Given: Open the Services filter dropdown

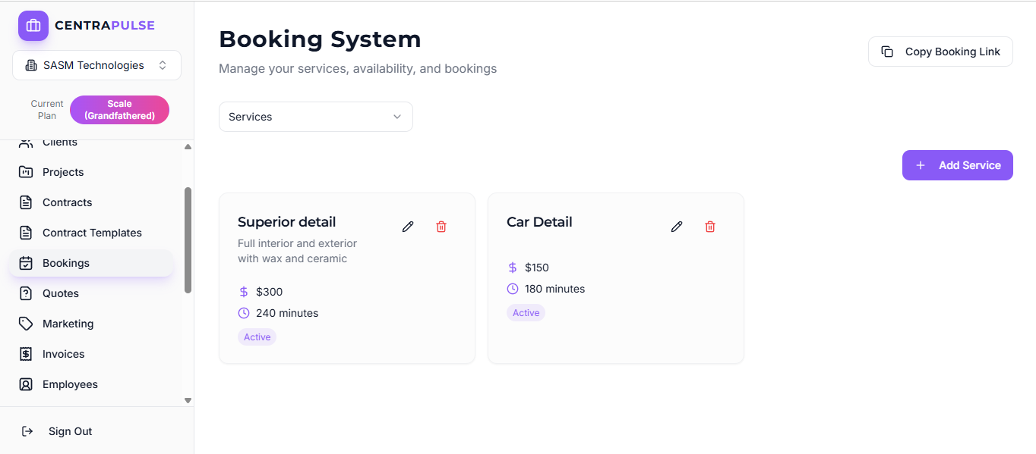Looking at the screenshot, I should (x=315, y=116).
